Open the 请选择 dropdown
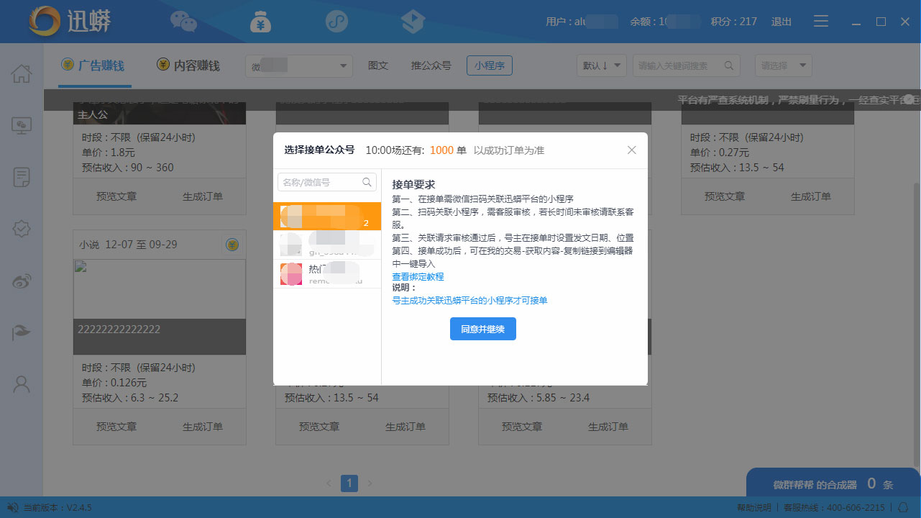 (784, 65)
